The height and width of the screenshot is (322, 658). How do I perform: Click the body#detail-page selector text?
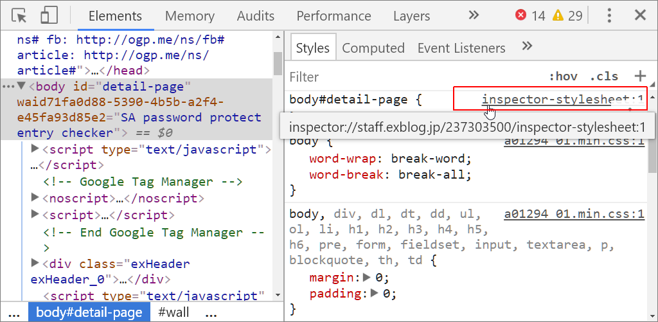(348, 100)
